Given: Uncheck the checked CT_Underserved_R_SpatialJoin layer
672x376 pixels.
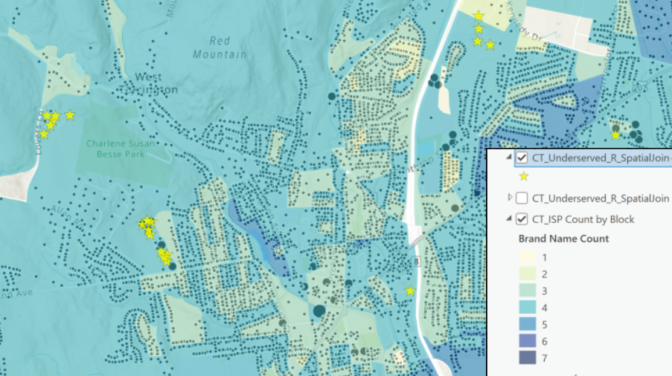Looking at the screenshot, I should click(x=522, y=158).
